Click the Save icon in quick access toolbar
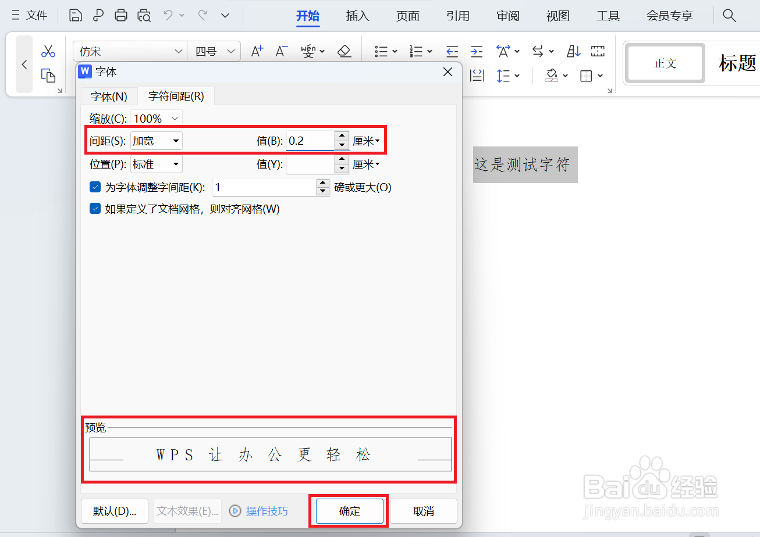 (x=75, y=16)
